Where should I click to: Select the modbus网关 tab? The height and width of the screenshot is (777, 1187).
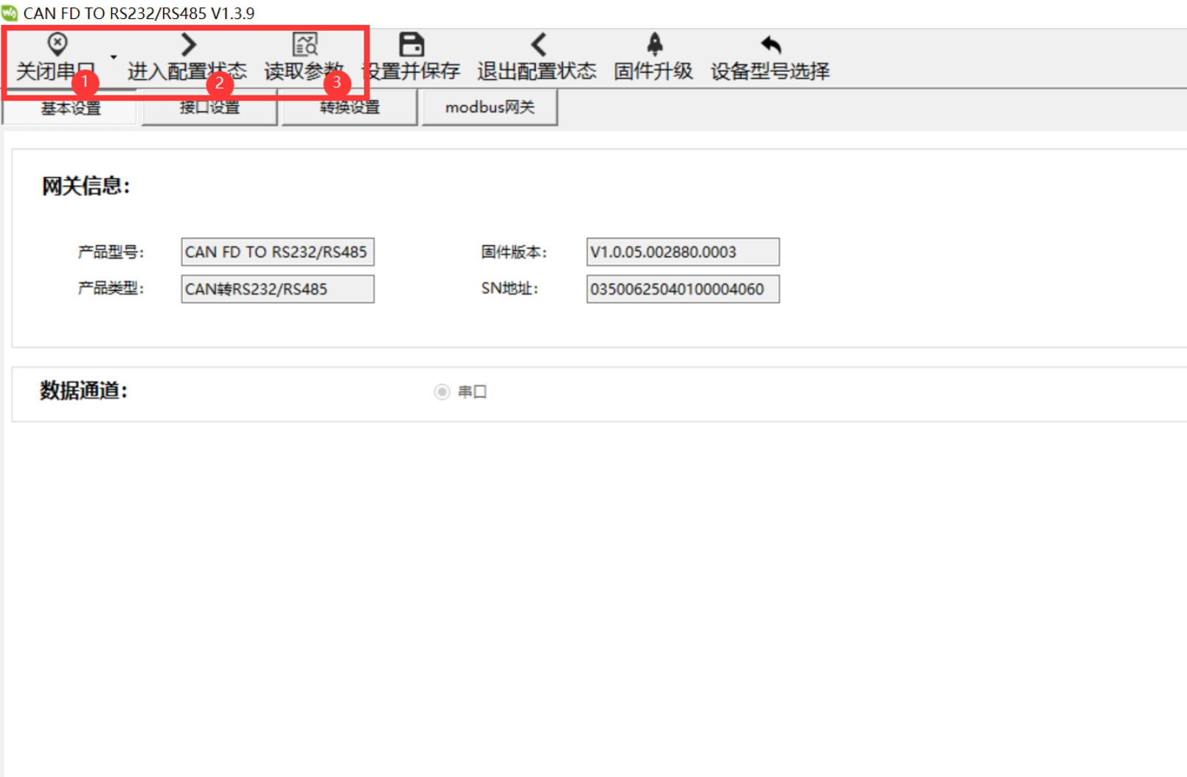tap(489, 107)
